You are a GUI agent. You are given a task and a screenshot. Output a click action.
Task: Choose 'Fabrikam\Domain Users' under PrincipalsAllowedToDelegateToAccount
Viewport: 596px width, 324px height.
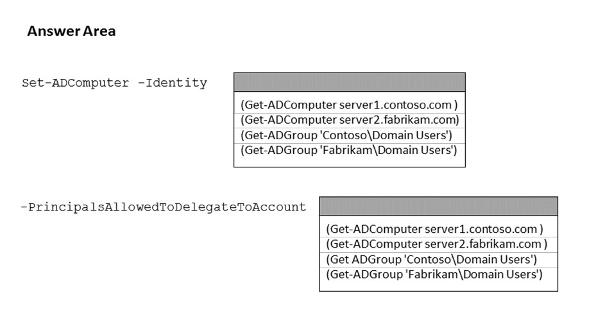(434, 275)
